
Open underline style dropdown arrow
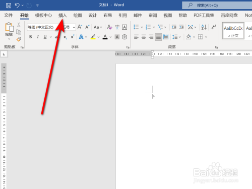[x=50, y=37]
